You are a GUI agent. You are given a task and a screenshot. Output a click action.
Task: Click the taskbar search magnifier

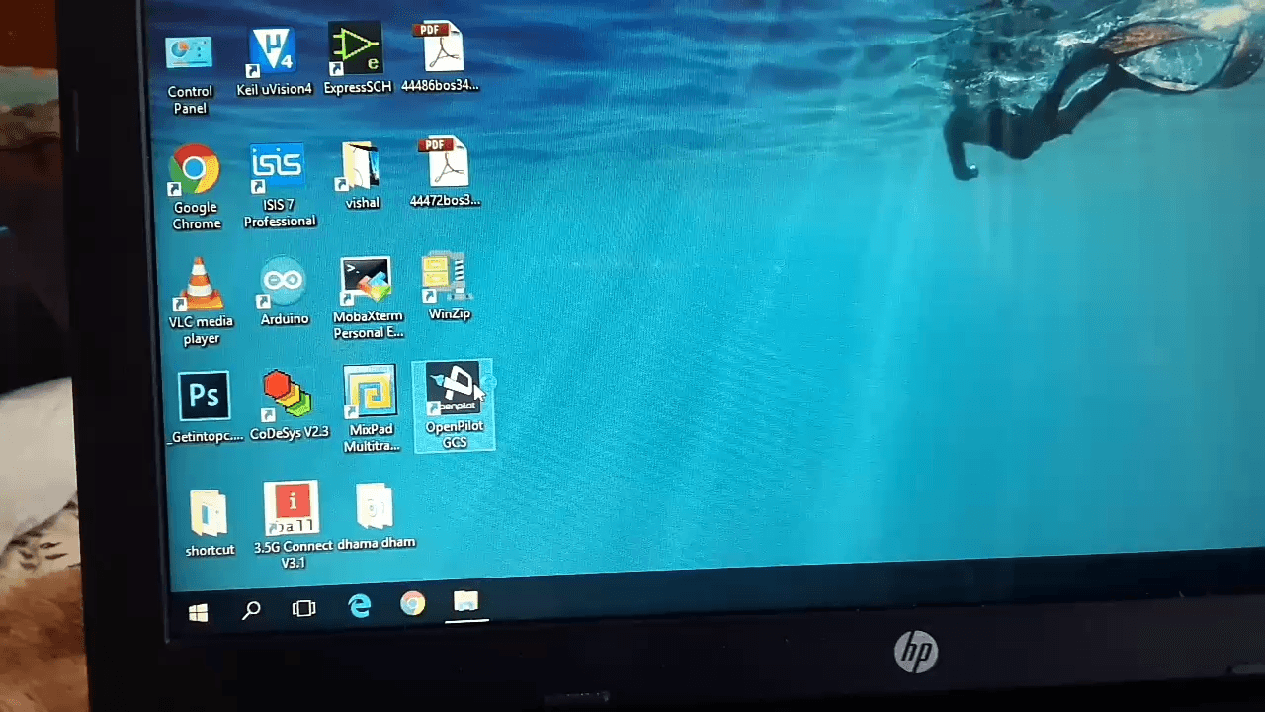251,610
